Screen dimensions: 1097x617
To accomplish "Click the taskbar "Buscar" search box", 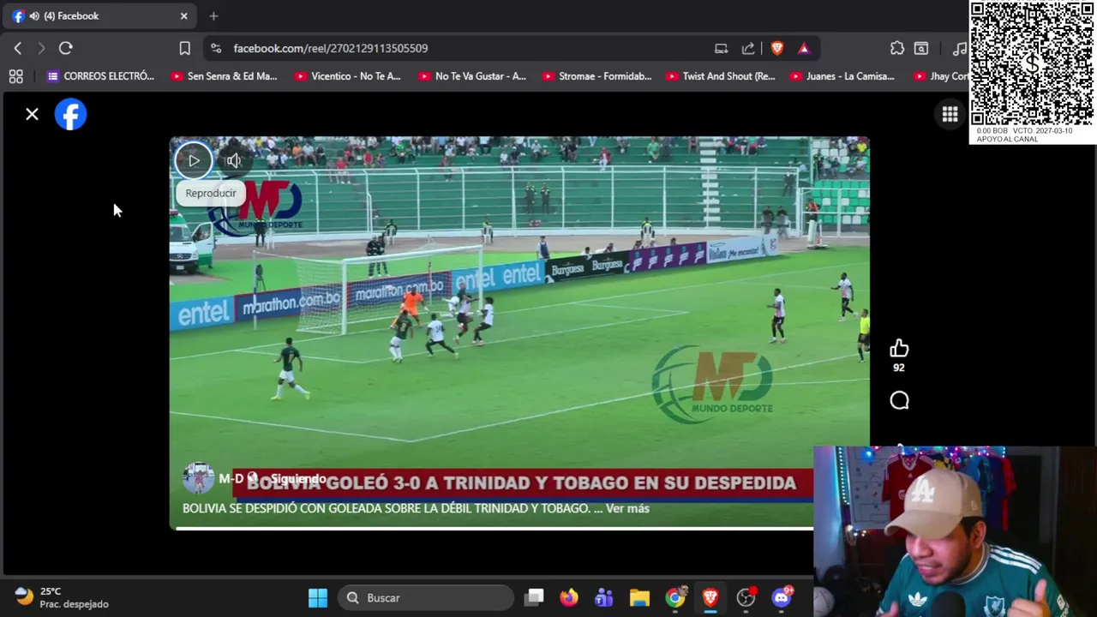I will point(426,597).
